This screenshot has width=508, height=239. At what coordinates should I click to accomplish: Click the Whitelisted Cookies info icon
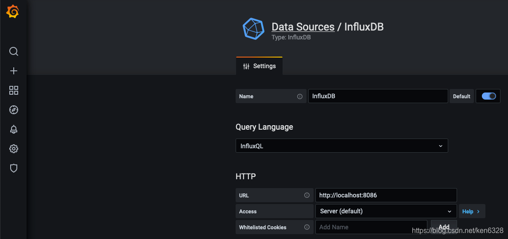307,227
